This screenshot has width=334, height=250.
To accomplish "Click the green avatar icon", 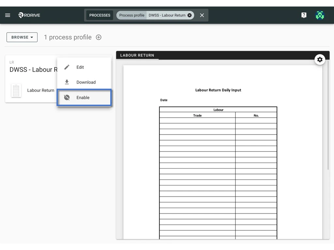I will click(320, 15).
